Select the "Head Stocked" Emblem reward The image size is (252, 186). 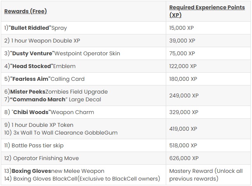pos(40,66)
